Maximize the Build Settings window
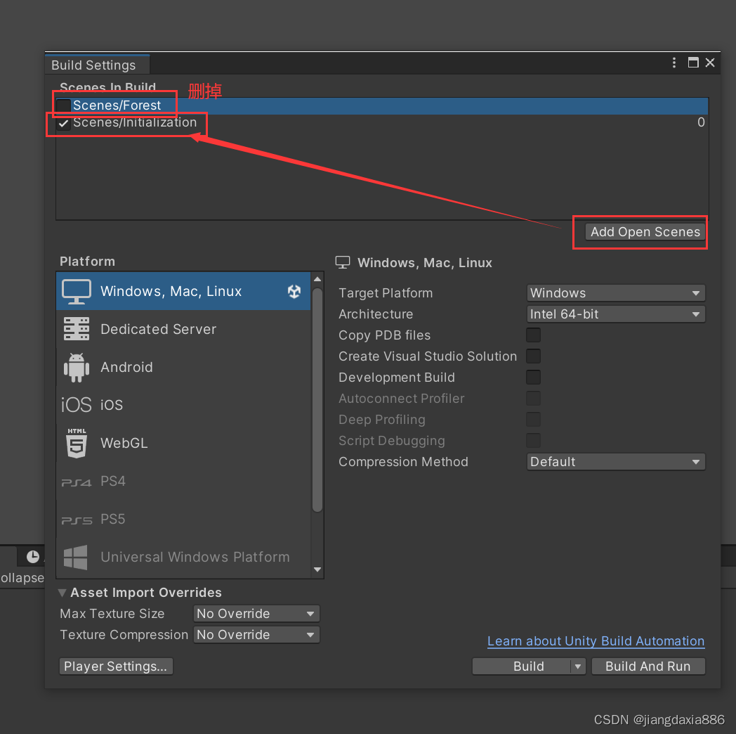This screenshot has width=736, height=734. (x=693, y=63)
